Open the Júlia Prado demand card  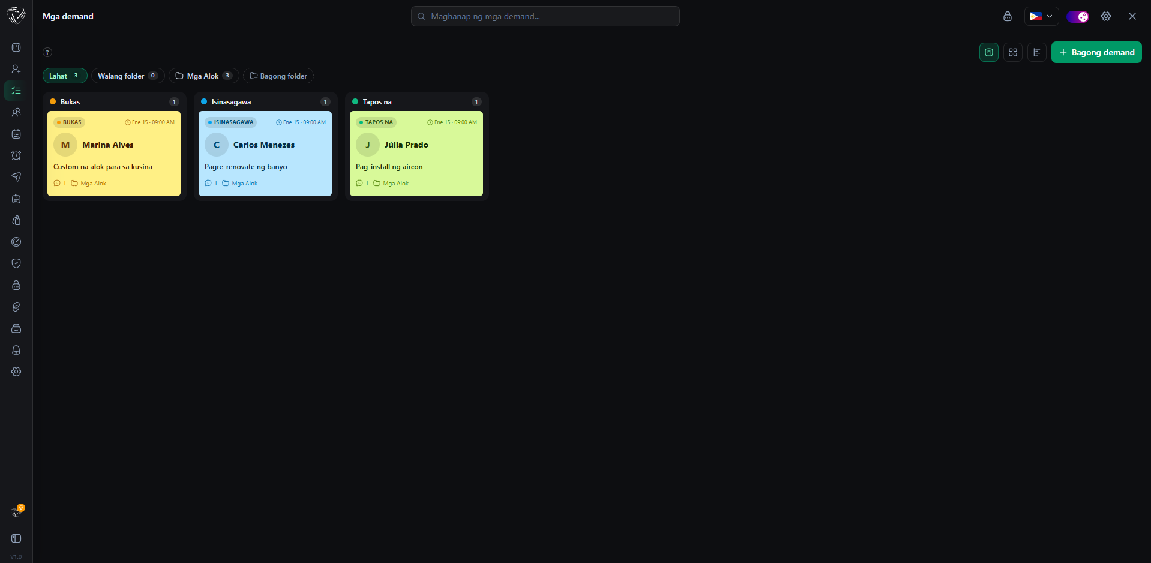[416, 154]
